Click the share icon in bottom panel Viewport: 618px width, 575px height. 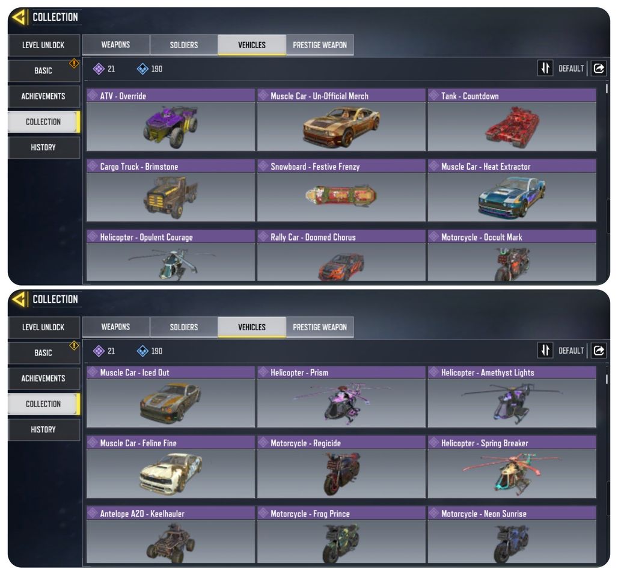598,351
